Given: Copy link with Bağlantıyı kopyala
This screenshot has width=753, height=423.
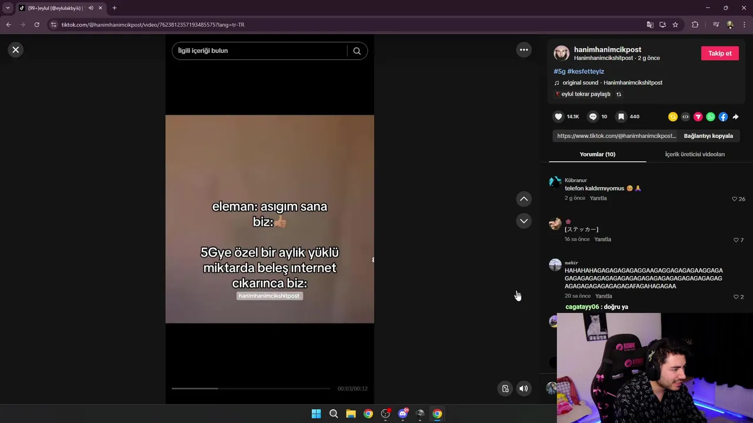Looking at the screenshot, I should pos(708,136).
